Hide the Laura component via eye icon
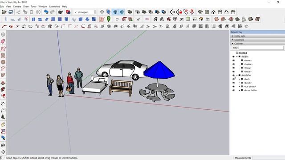The height and width of the screenshot is (160, 285). [x=234, y=60]
